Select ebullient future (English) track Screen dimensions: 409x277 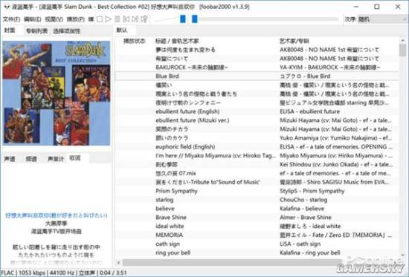click(187, 111)
